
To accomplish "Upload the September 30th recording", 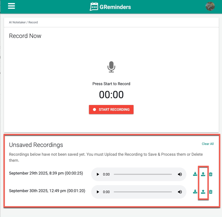I will 203,192.
